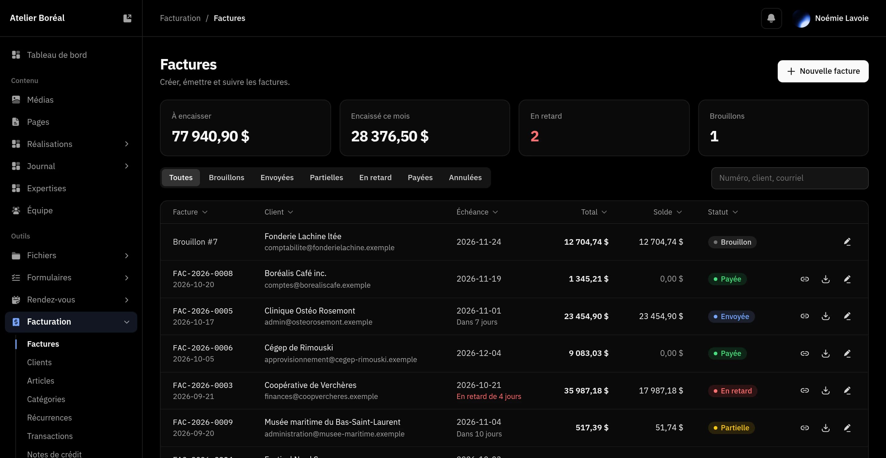Image resolution: width=886 pixels, height=458 pixels.
Task: Copy link for Coopérative de Verchères invoice
Action: click(804, 391)
